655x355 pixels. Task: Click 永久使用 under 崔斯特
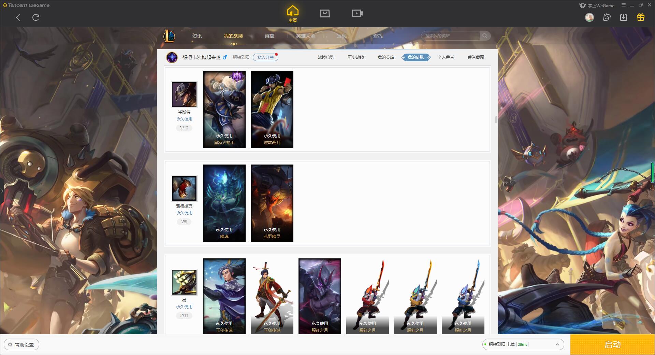coord(184,119)
